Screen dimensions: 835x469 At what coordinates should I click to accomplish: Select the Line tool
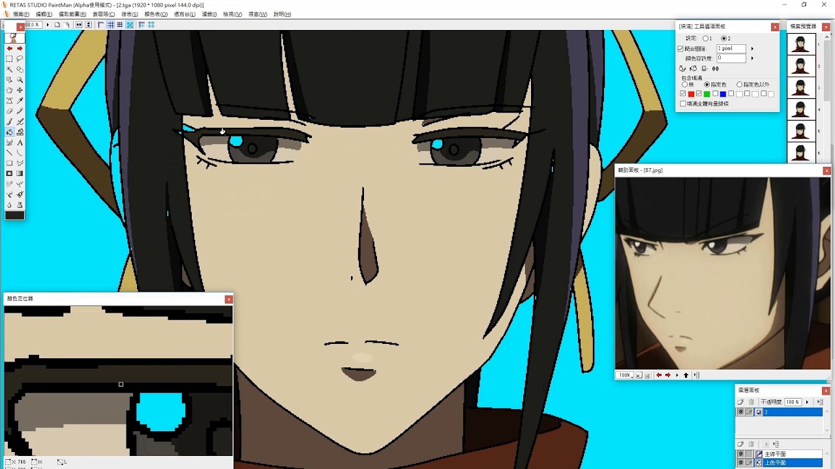point(9,152)
